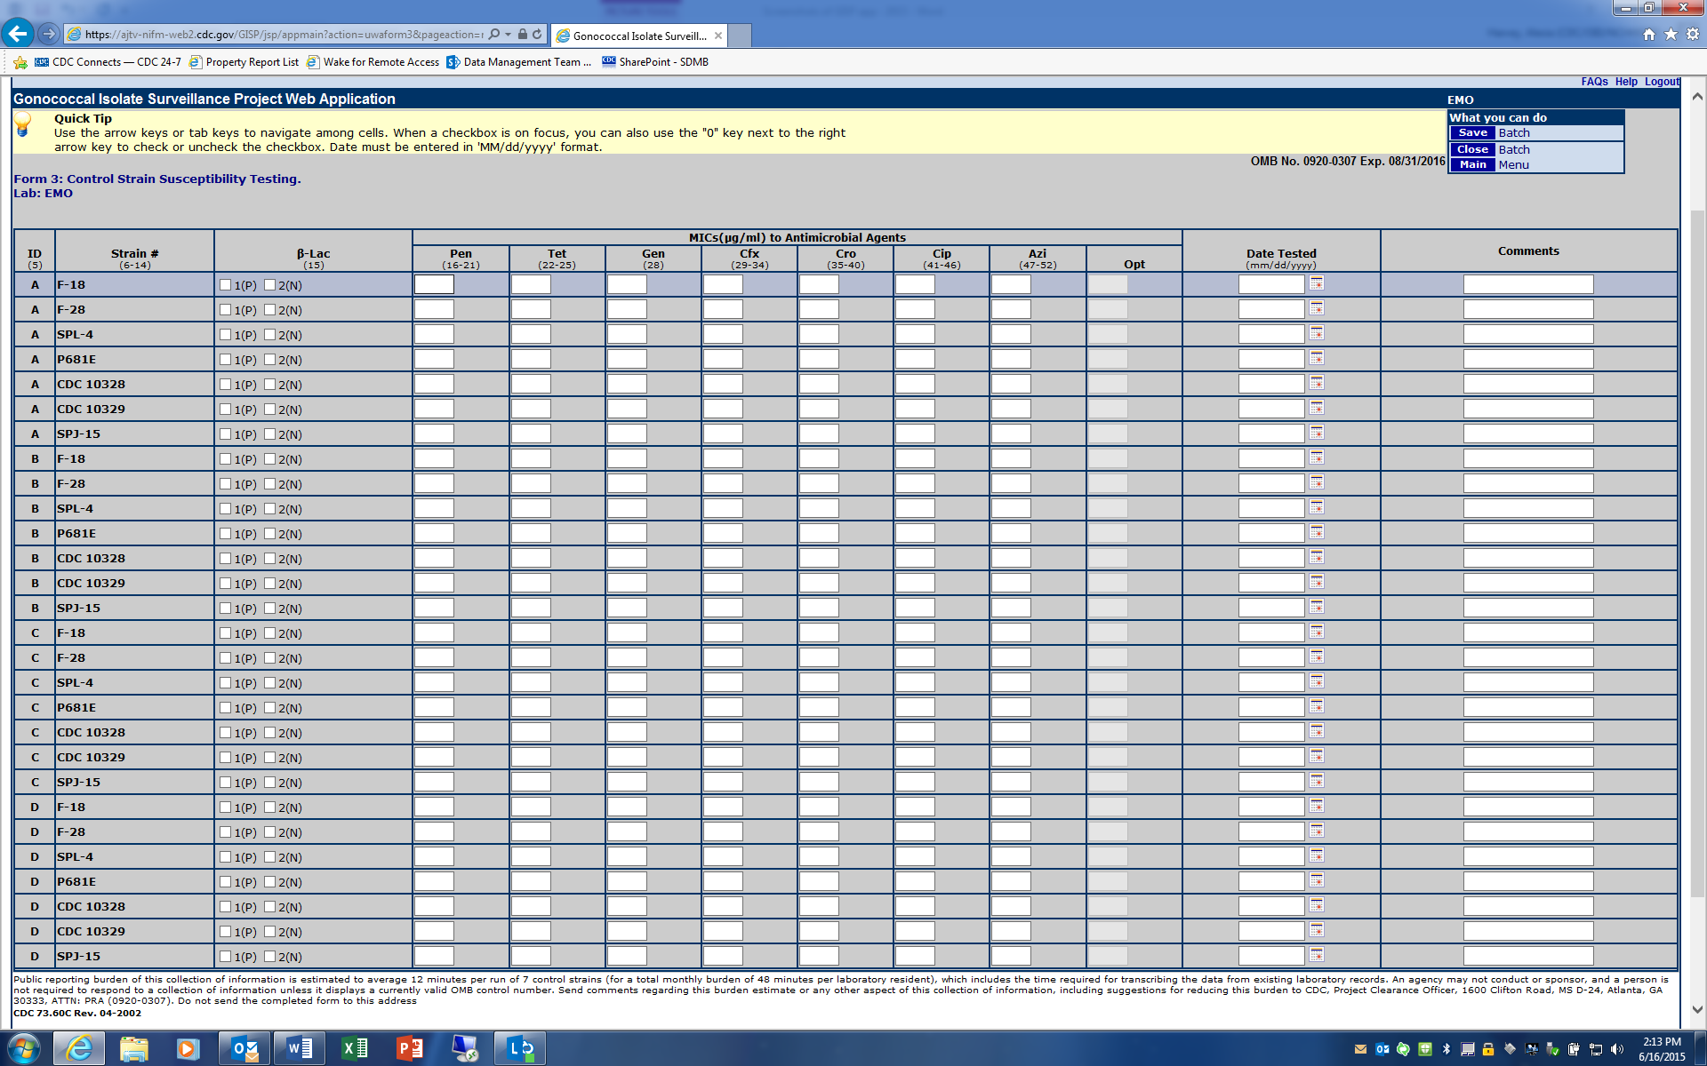The width and height of the screenshot is (1707, 1066).
Task: Check 2(N) β-Lac for row A SPL-4
Action: [x=270, y=335]
